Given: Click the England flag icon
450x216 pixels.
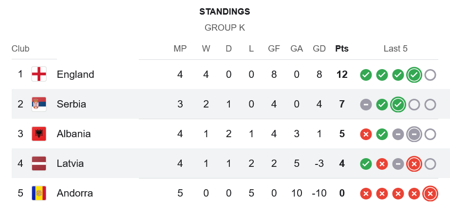Looking at the screenshot, I should (39, 74).
